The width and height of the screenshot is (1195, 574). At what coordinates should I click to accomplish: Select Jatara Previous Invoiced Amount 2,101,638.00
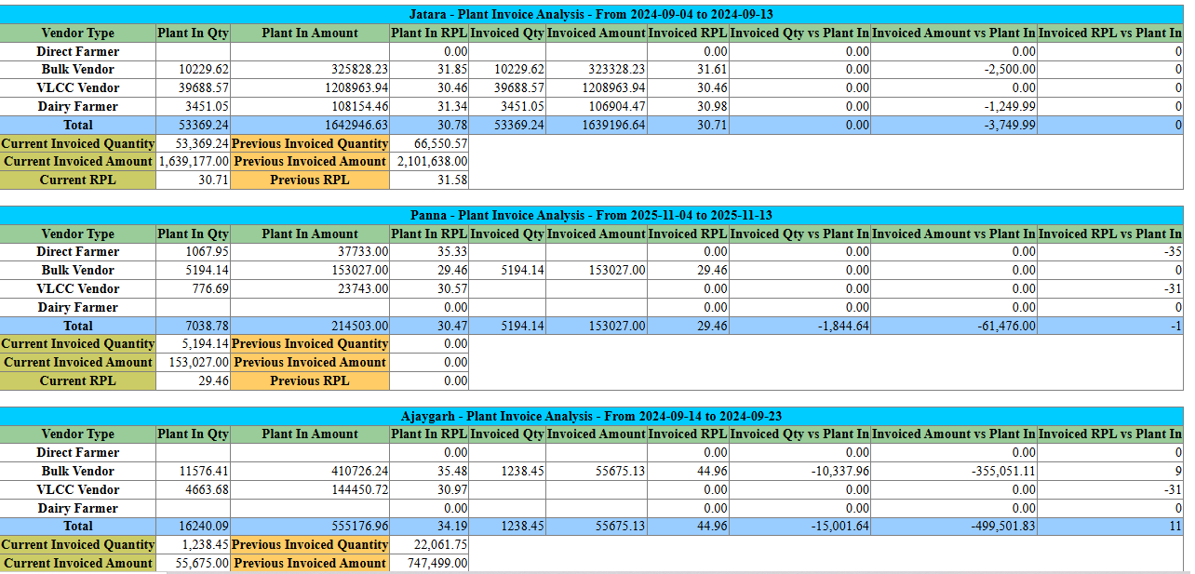coord(430,162)
